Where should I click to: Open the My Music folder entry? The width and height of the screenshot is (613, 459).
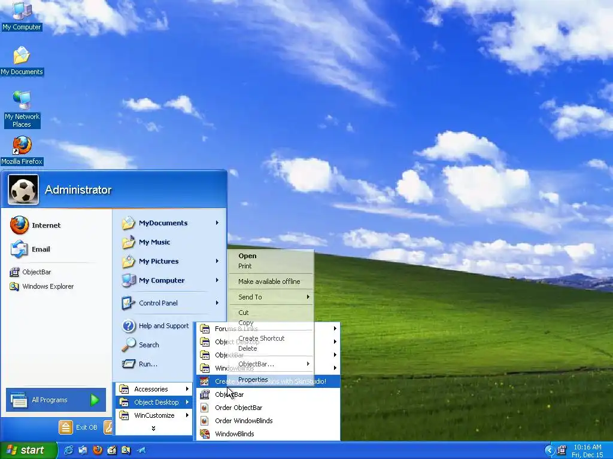(x=146, y=242)
